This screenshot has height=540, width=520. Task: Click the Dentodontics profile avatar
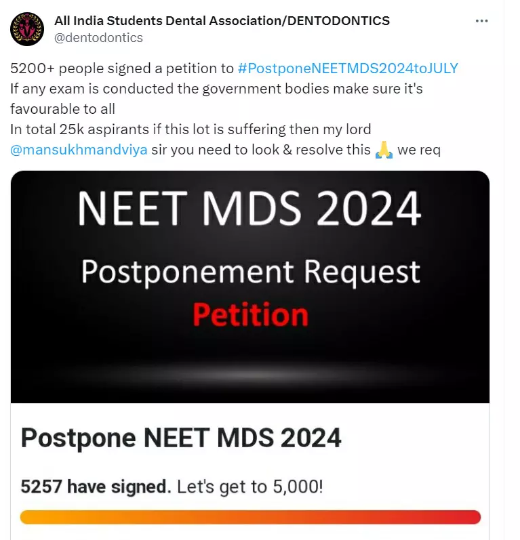tap(28, 30)
